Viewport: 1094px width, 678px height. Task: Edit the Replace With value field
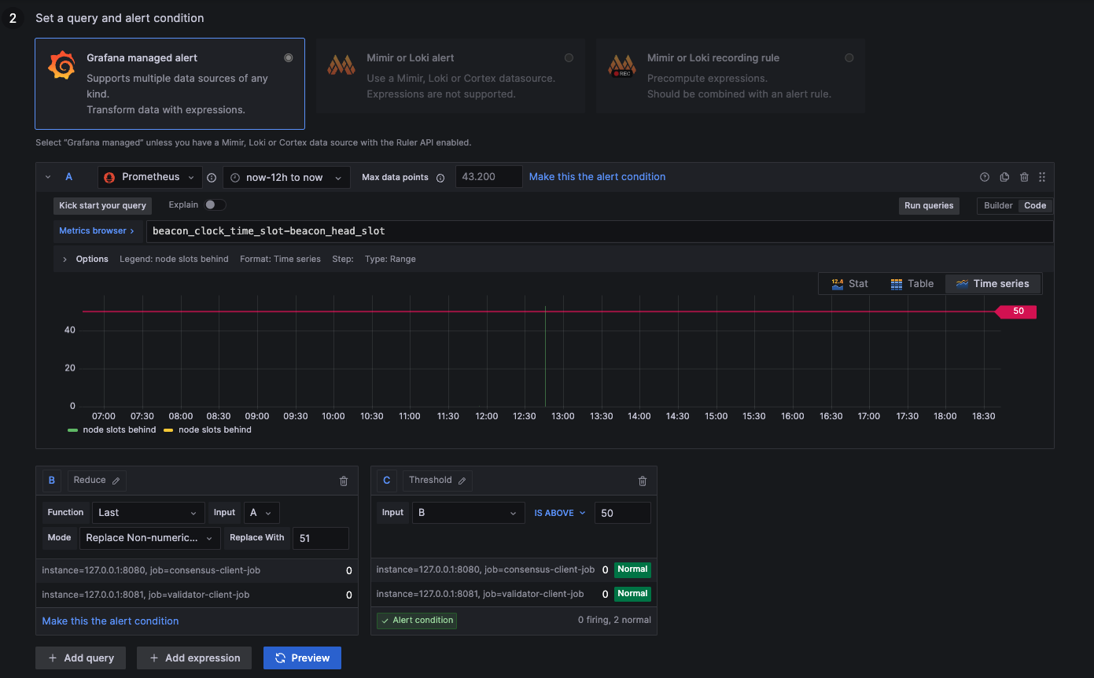pyautogui.click(x=321, y=538)
